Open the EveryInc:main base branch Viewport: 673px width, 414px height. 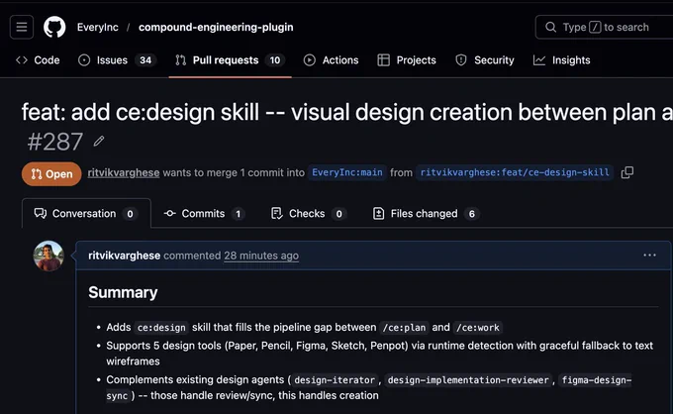click(x=346, y=172)
